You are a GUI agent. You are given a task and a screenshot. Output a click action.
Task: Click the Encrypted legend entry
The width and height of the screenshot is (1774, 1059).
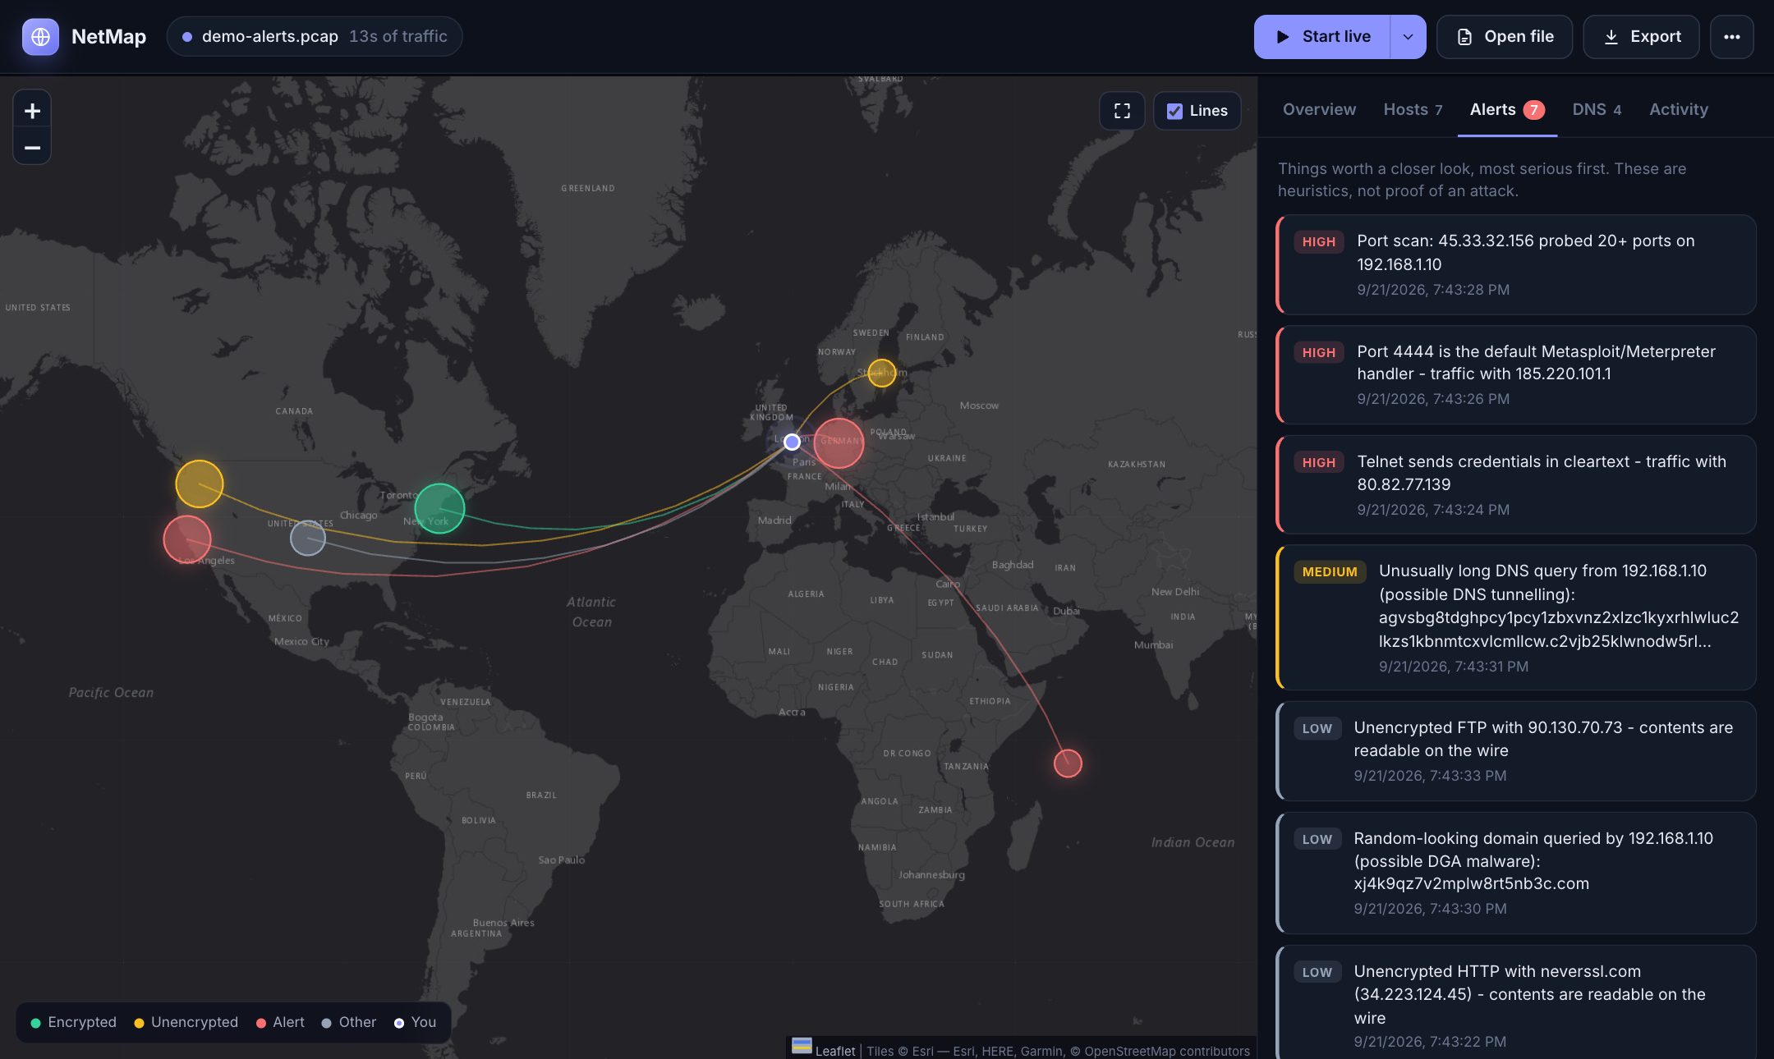tap(74, 1022)
